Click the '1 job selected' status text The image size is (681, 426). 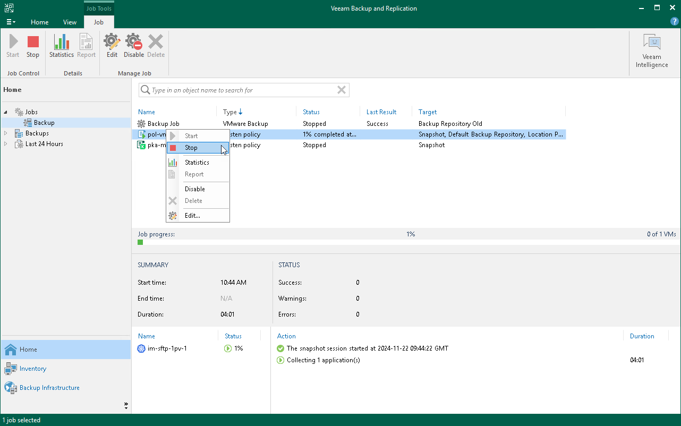pos(22,420)
